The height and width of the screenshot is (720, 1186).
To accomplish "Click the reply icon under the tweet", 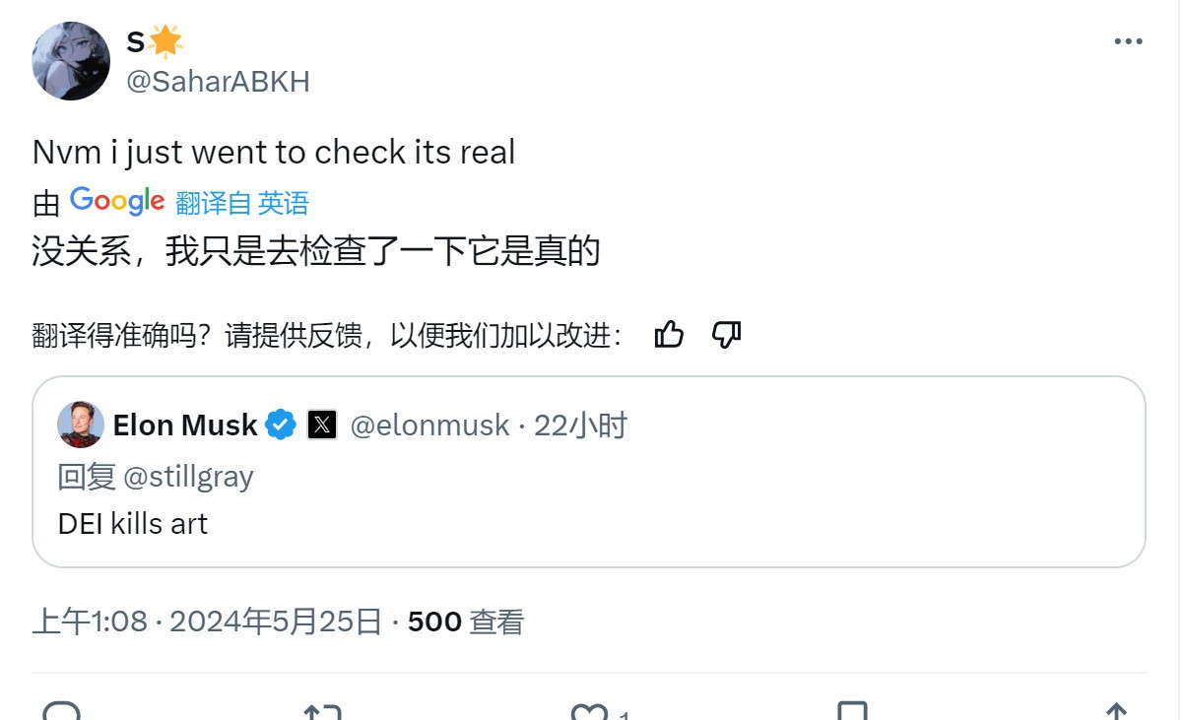I will 62,711.
